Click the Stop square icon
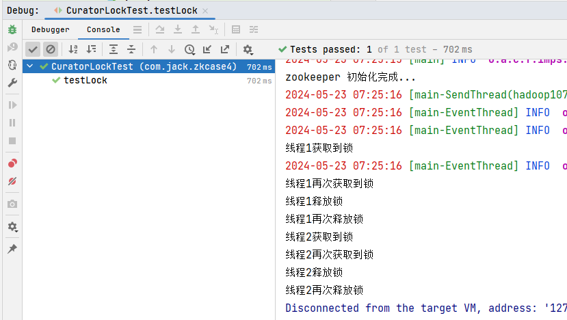567x320 pixels. click(x=12, y=141)
